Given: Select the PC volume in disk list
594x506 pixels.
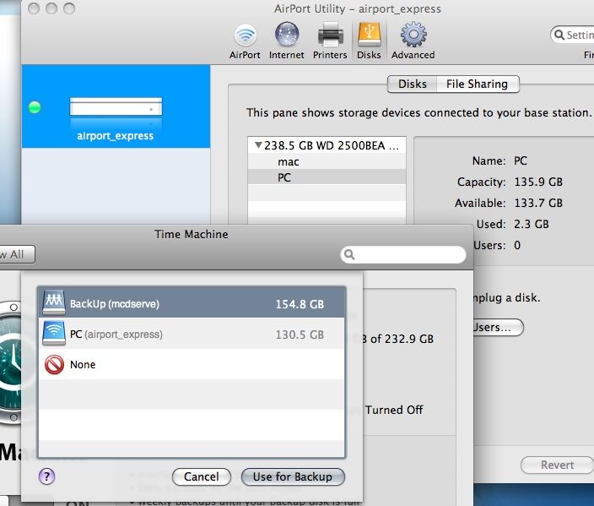Looking at the screenshot, I should (x=327, y=177).
